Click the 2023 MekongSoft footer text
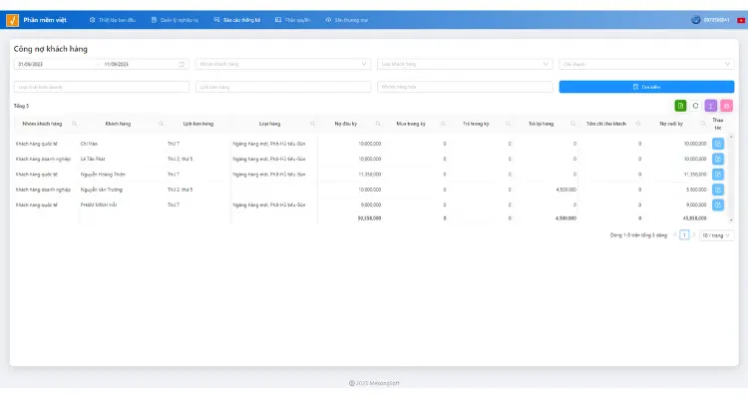The width and height of the screenshot is (748, 399). pyautogui.click(x=374, y=383)
